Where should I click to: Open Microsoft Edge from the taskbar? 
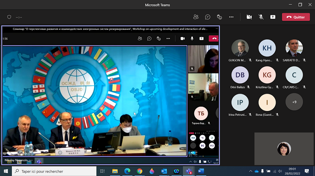tap(128, 171)
